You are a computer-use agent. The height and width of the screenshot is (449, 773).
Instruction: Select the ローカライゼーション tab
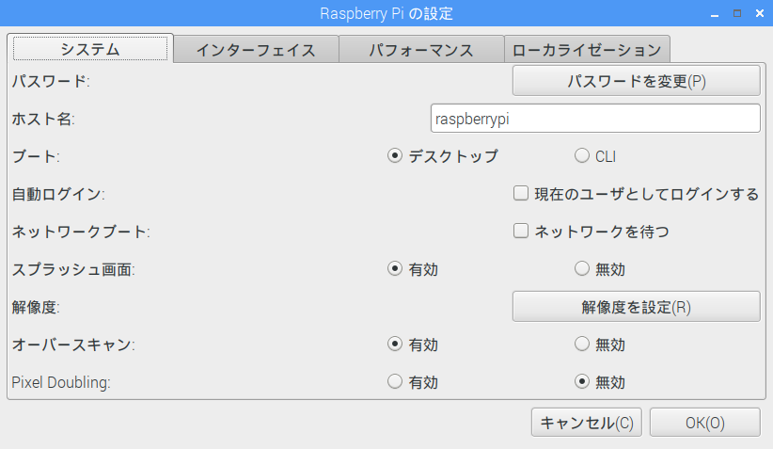[587, 49]
